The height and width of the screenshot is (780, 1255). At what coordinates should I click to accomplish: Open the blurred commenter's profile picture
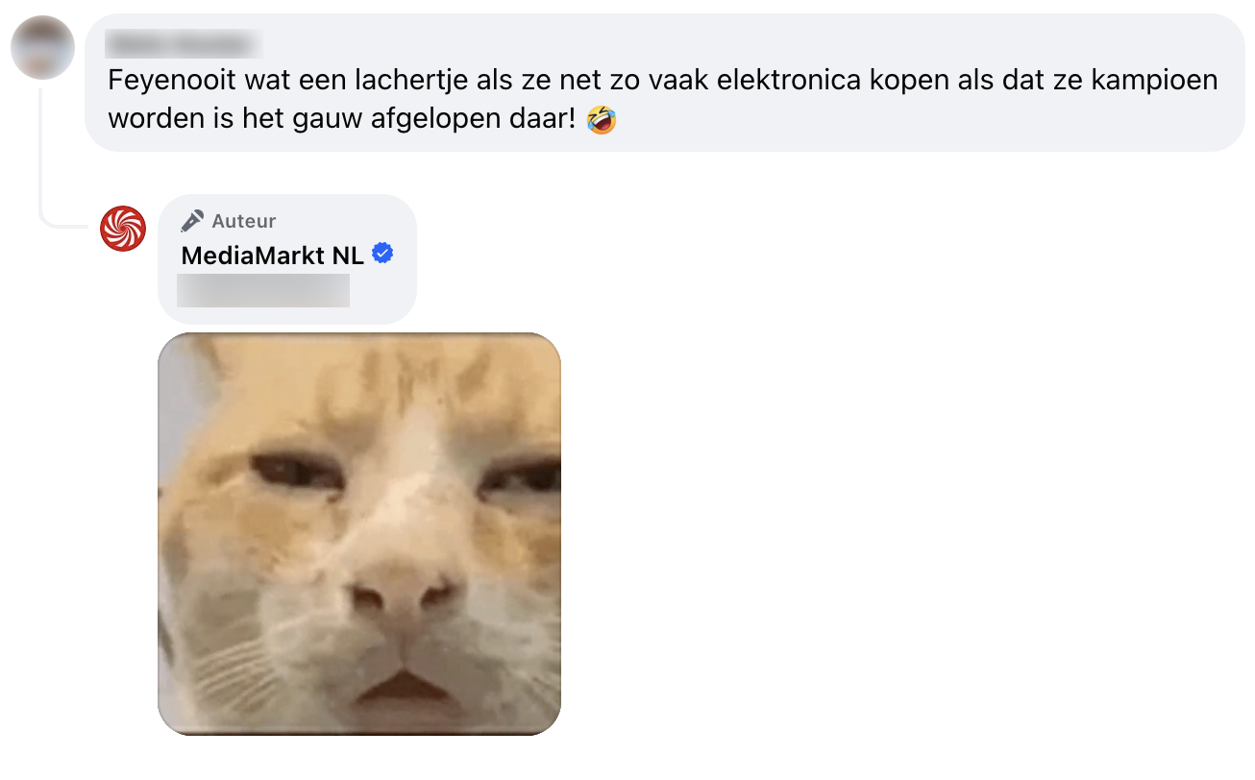coord(42,47)
